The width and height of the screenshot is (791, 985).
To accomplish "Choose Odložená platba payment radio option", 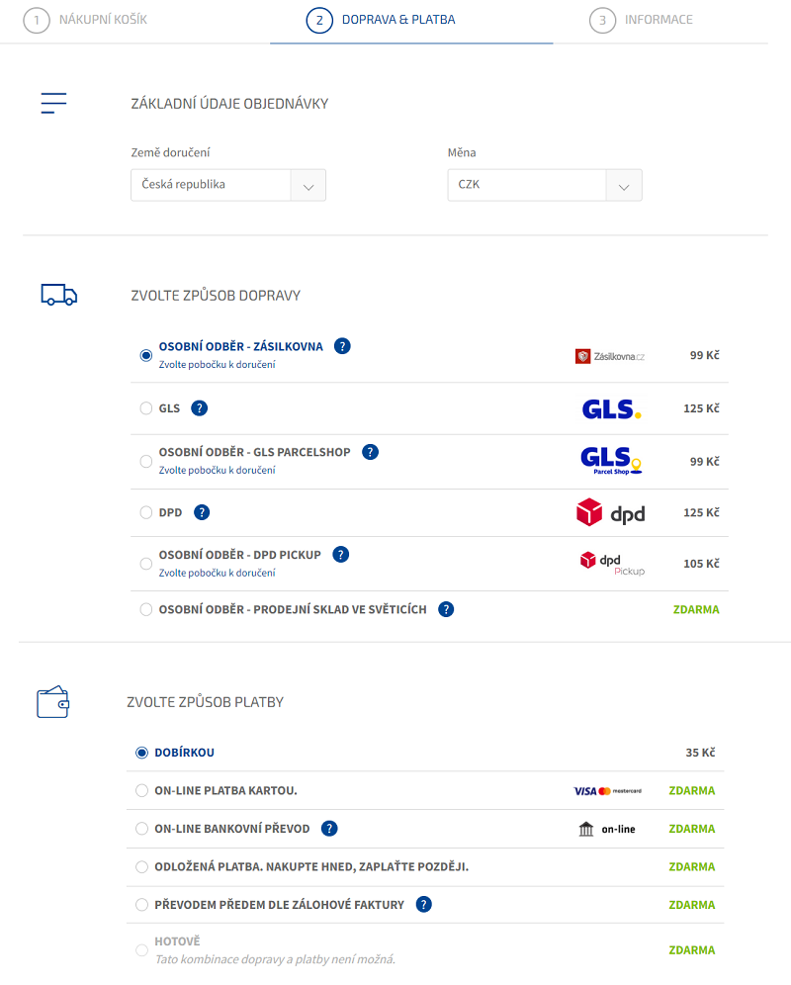I will (141, 867).
